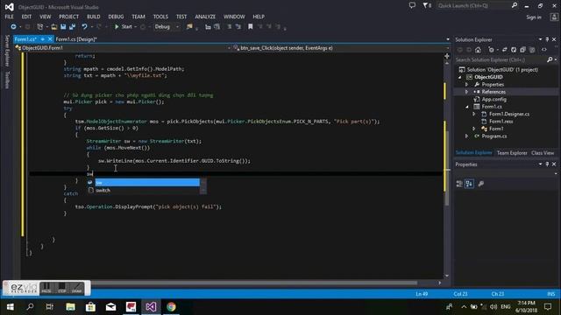
Task: Click the Save All toolbar icon
Action: (x=72, y=27)
